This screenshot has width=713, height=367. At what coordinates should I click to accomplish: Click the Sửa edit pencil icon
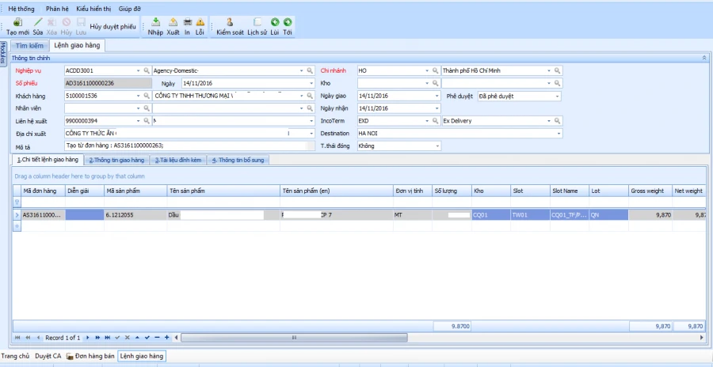(x=38, y=22)
